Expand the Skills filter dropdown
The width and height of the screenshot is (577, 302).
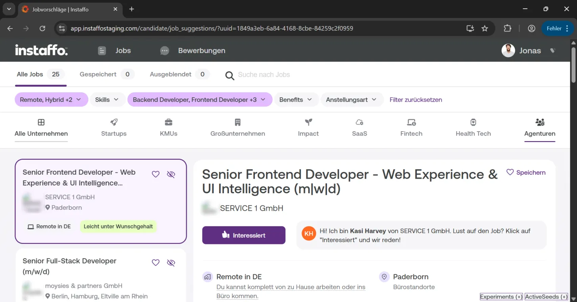pos(107,100)
